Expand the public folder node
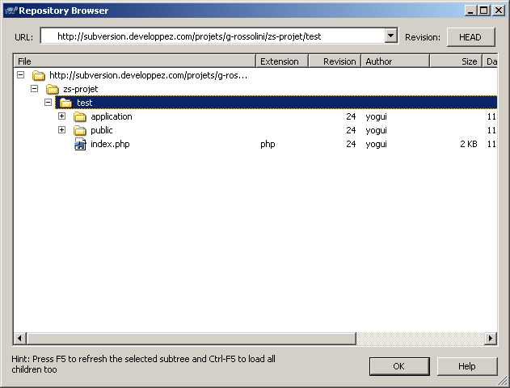Screen dimensions: 510x388 pyautogui.click(x=61, y=130)
